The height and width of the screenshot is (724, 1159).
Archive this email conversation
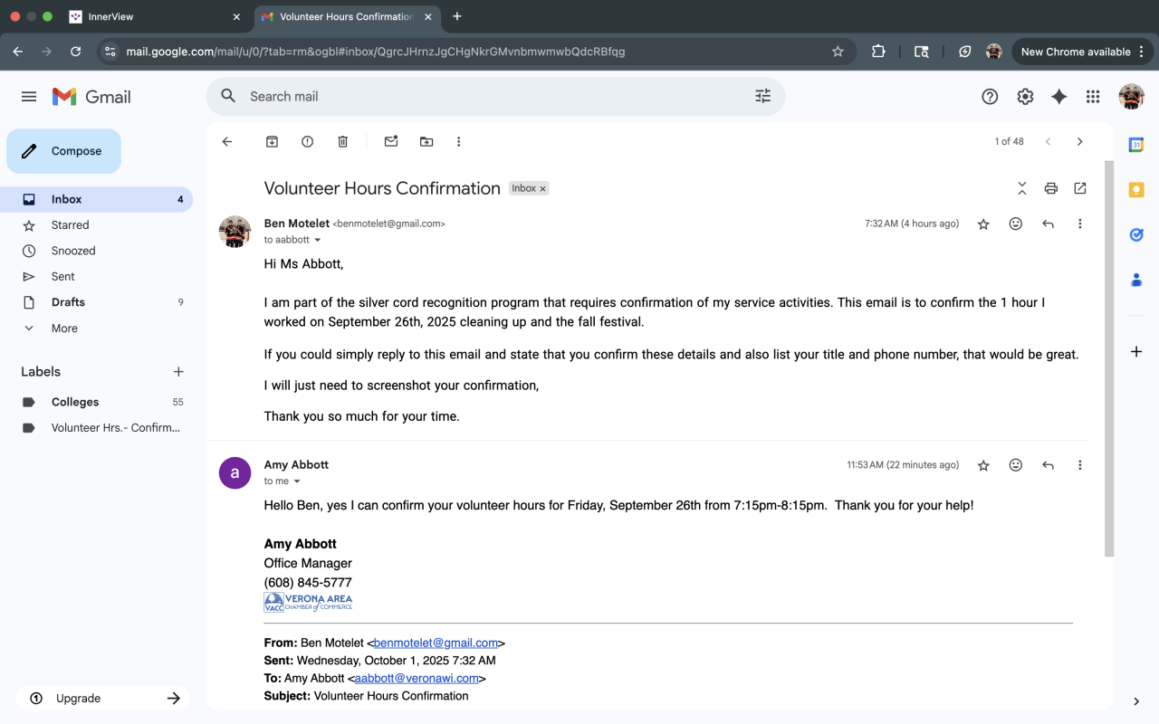tap(272, 141)
